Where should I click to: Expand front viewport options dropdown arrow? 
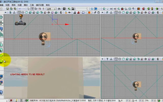click(x=102, y=12)
